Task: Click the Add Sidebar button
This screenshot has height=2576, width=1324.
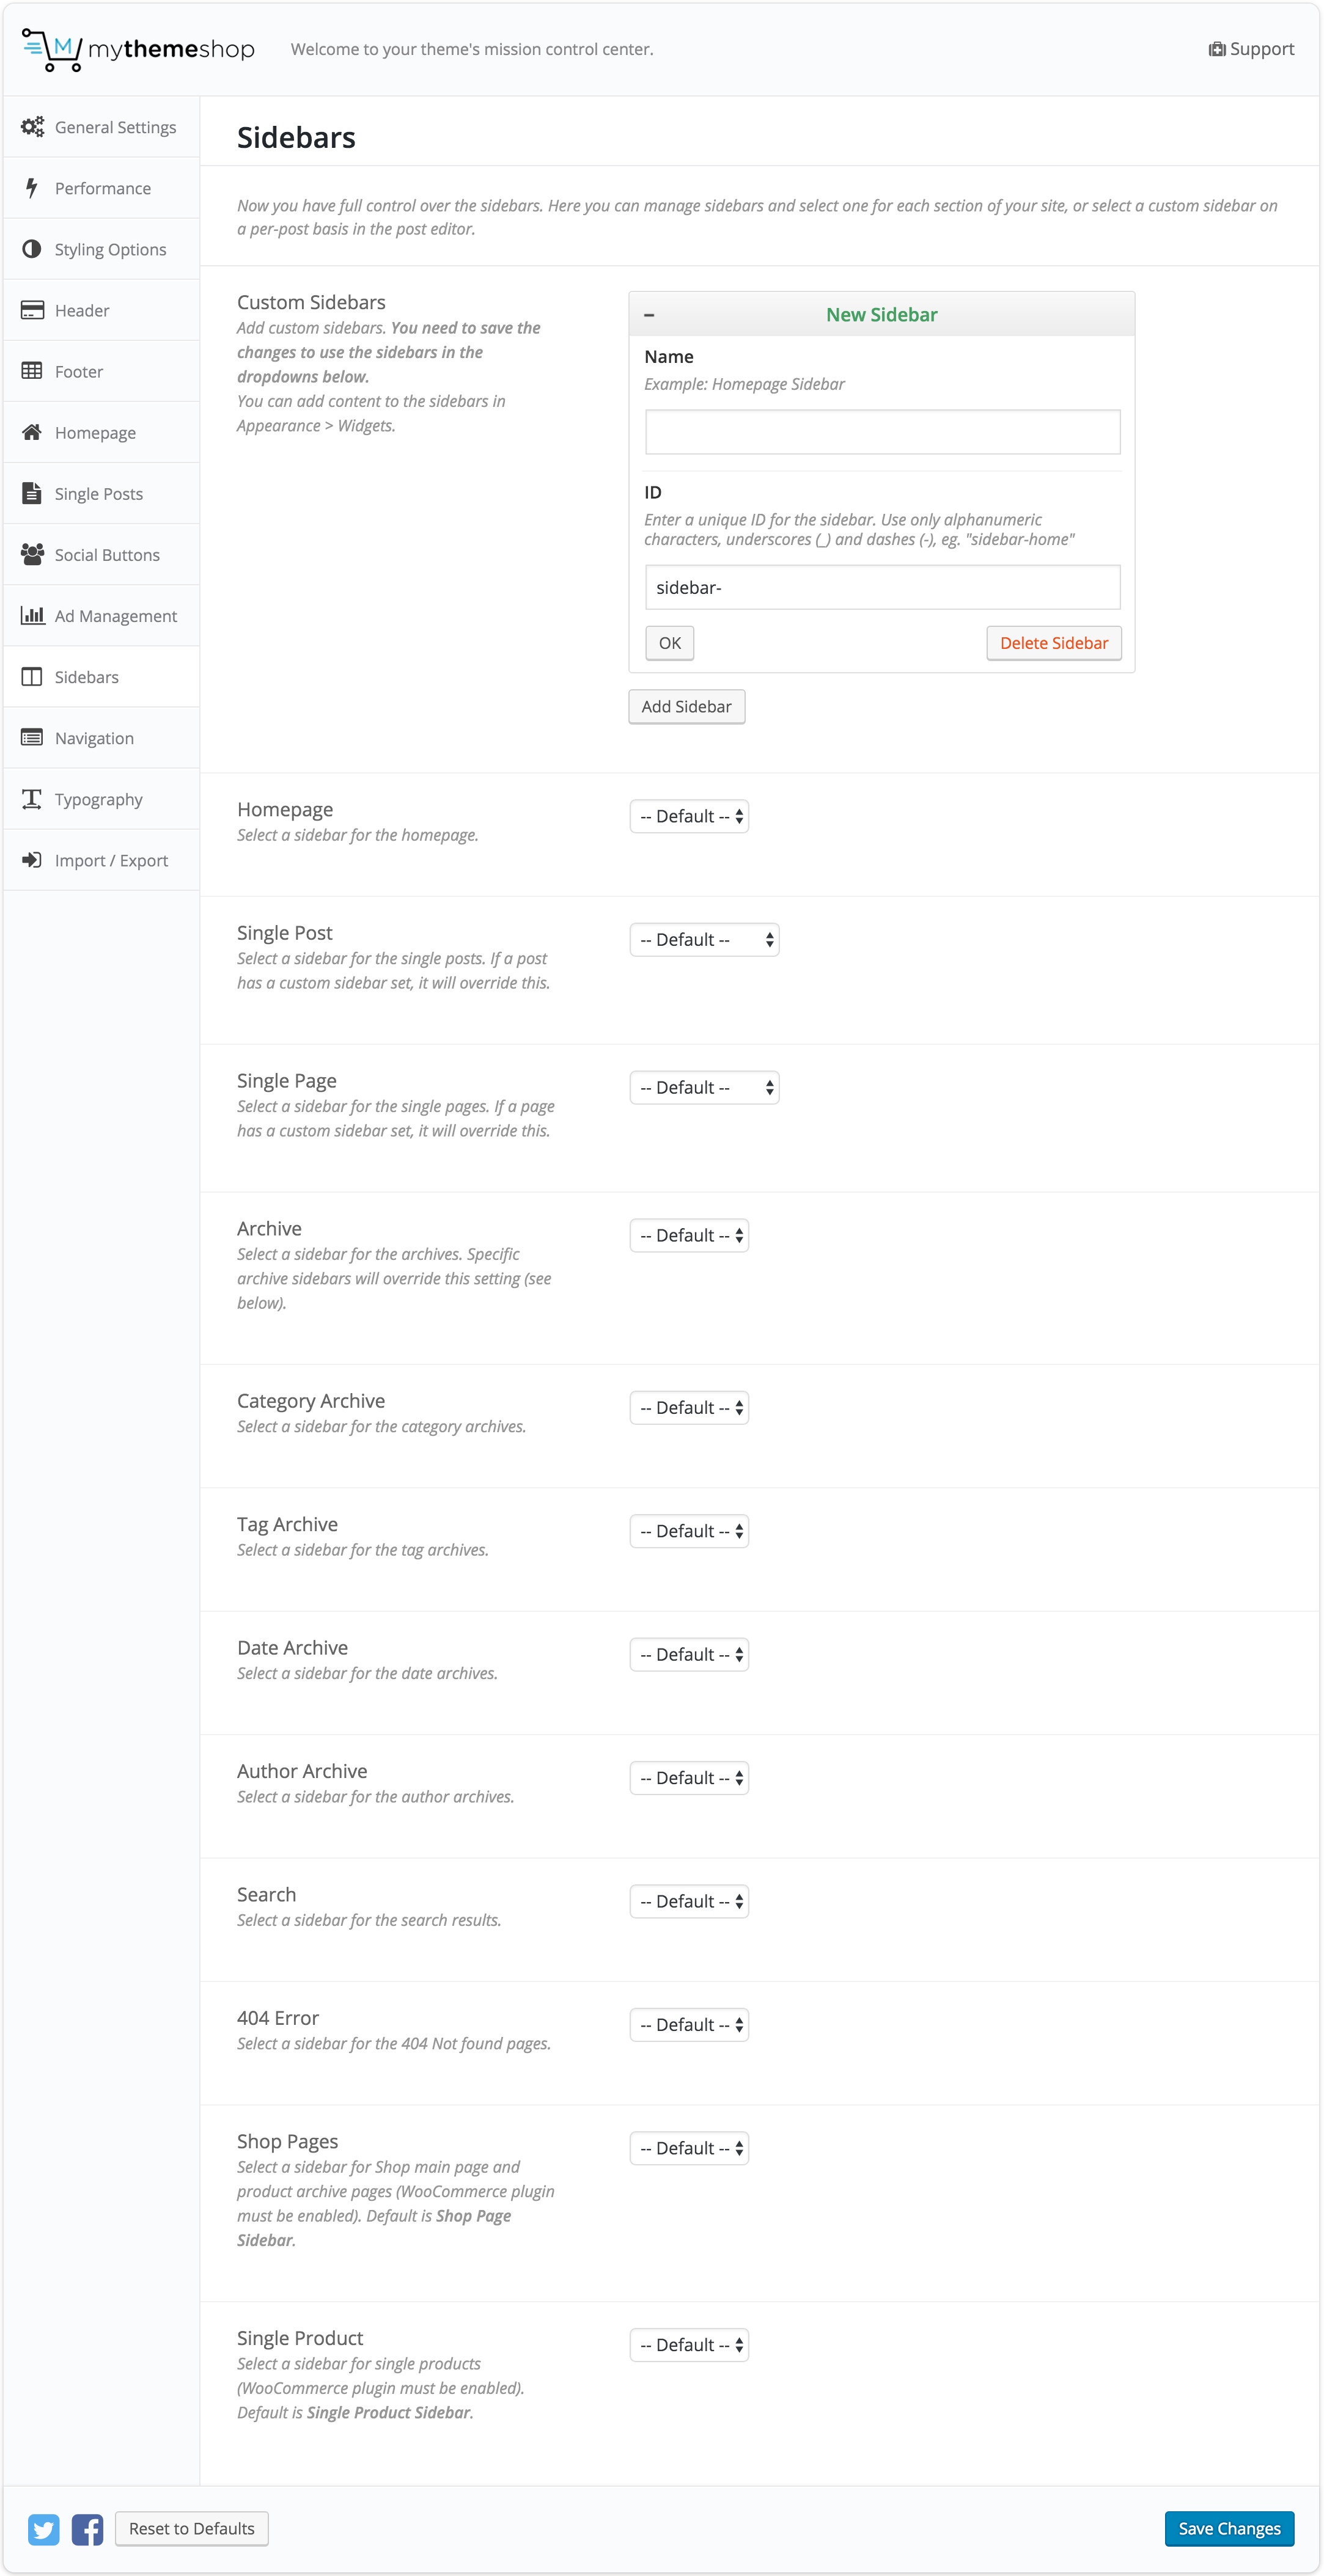Action: click(685, 706)
